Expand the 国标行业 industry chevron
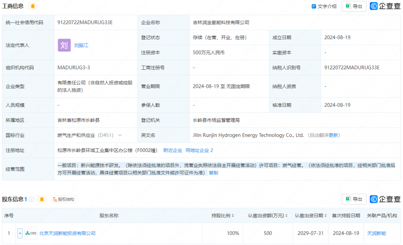This screenshot has width=403, height=245. click(x=120, y=135)
